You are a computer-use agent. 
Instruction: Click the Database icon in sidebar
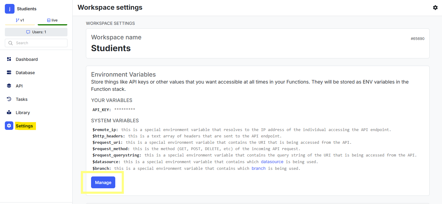pyautogui.click(x=9, y=73)
